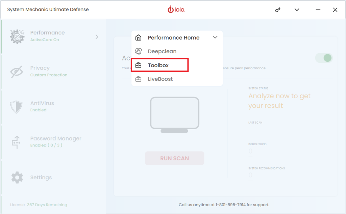Click the Toolbox briefcase icon
The height and width of the screenshot is (214, 346).
point(139,64)
